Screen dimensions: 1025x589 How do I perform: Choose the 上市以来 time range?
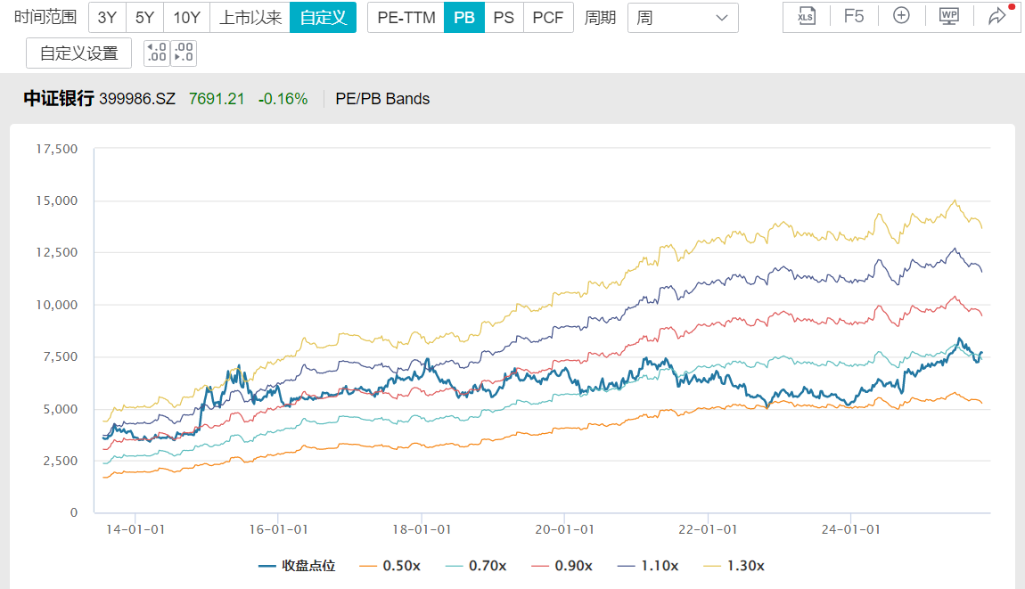click(250, 17)
